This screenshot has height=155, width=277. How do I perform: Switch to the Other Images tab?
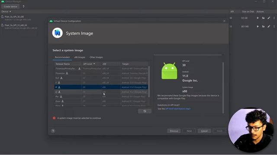[x=96, y=57]
